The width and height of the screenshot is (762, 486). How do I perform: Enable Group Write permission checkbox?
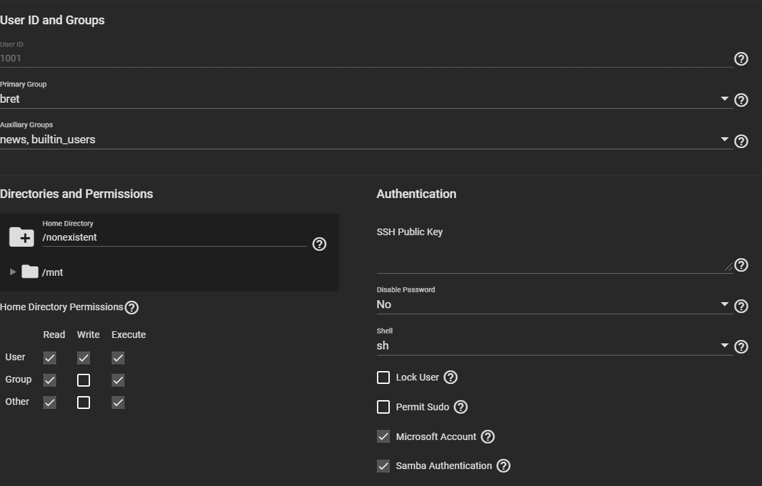(83, 380)
